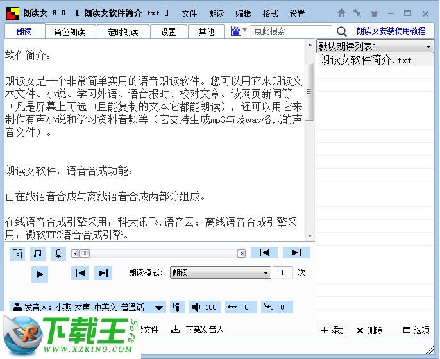Open the skin shirt icon in title bar
The image size is (440, 359).
click(374, 13)
